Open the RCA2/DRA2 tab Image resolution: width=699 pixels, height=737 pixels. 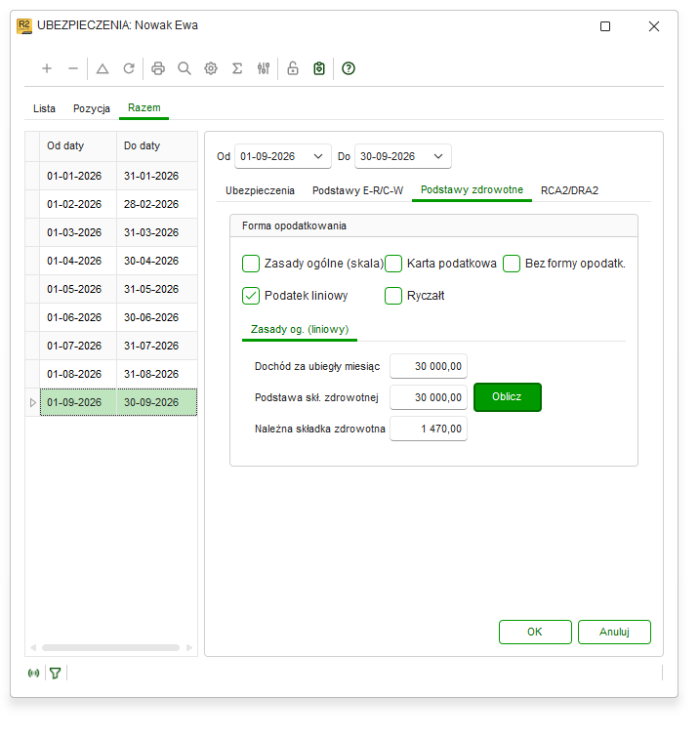pyautogui.click(x=569, y=190)
